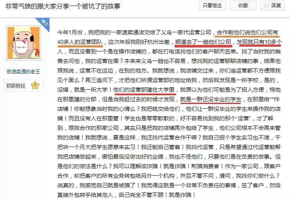Click the underlined text 他们的运营部建在大学里
The width and height of the screenshot is (290, 200).
[144, 90]
